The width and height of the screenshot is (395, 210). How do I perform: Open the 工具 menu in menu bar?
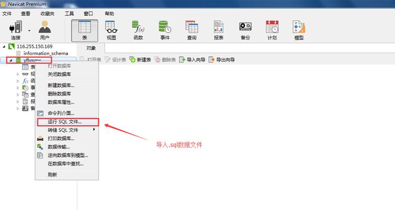[69, 13]
